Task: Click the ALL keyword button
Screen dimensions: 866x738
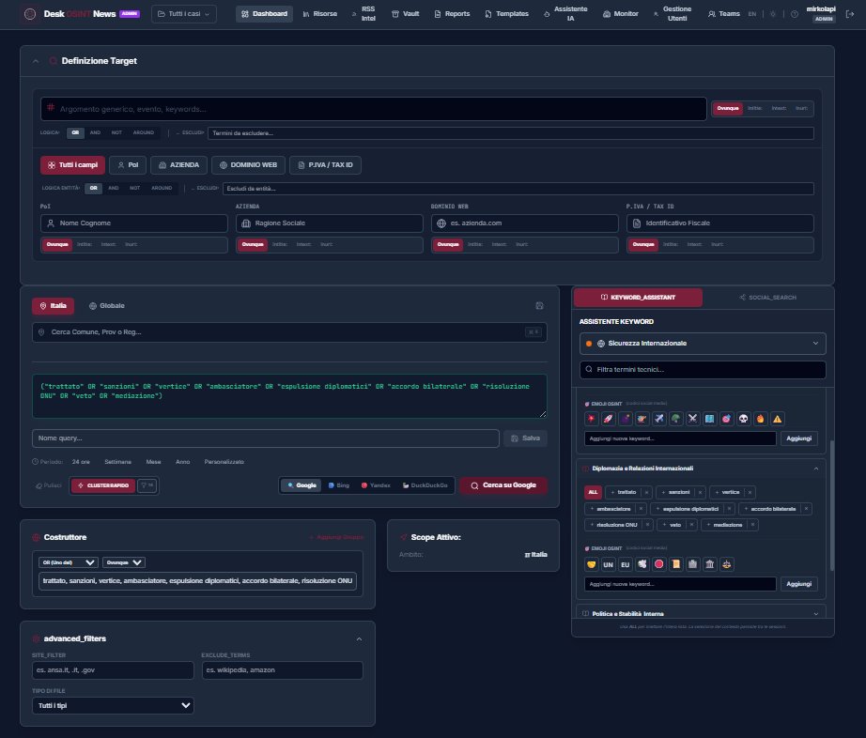Action: 593,492
